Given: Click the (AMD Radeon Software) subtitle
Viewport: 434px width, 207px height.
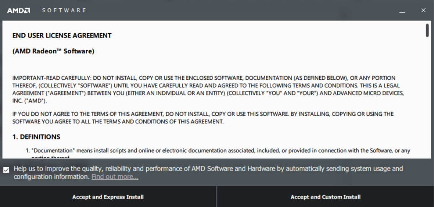Looking at the screenshot, I should point(54,51).
